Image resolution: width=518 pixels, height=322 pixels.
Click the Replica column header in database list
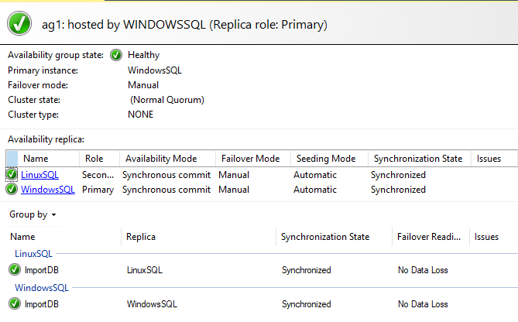tap(141, 237)
